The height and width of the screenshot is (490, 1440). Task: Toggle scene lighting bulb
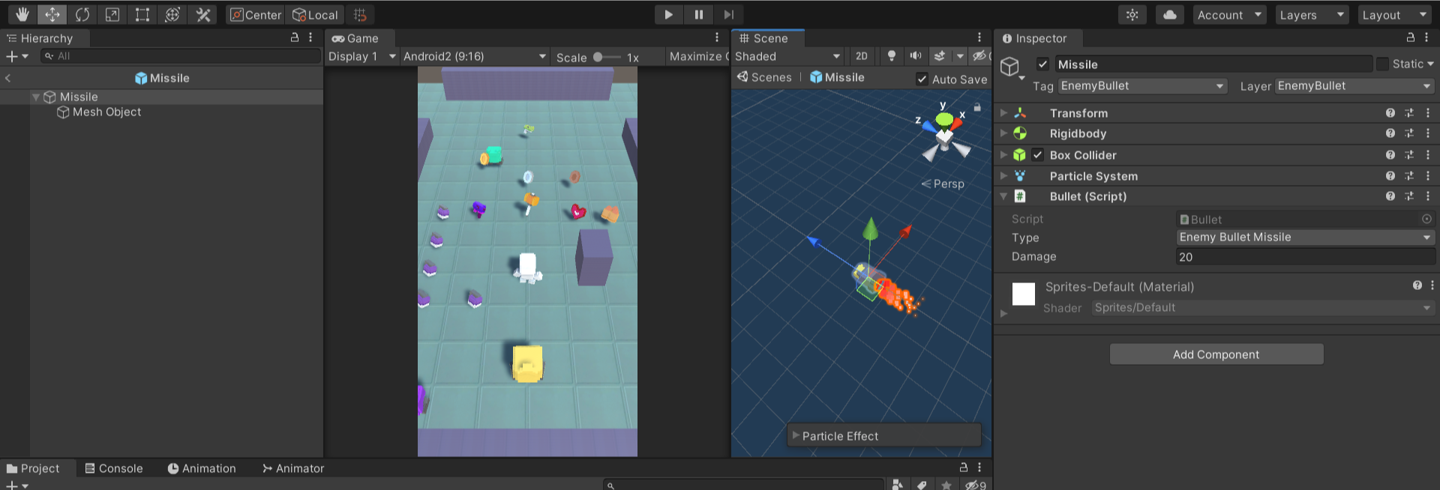click(x=891, y=56)
